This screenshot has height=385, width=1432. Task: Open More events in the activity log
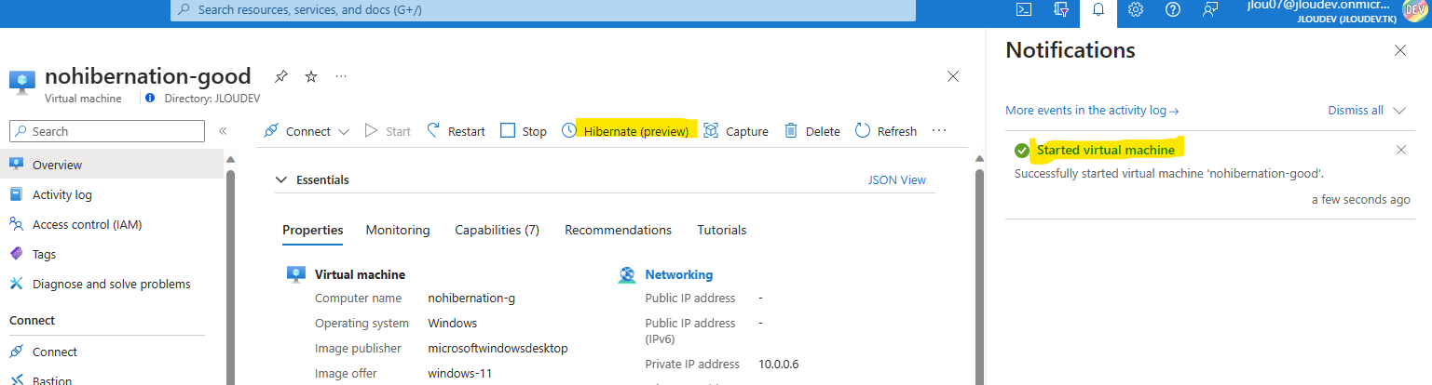pos(1092,110)
